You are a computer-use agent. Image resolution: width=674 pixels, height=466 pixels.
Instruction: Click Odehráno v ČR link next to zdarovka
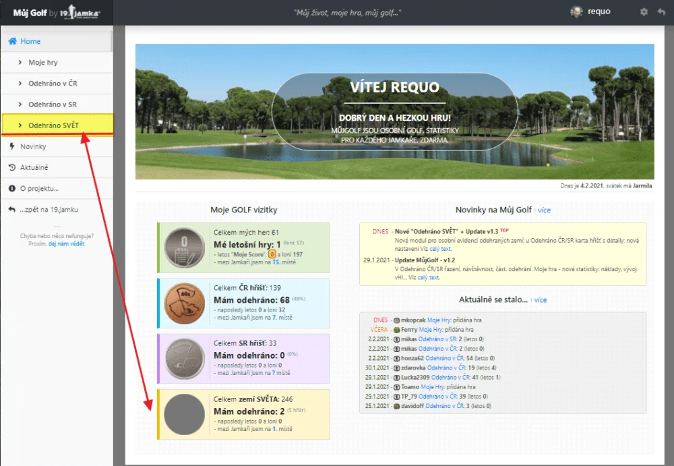pyautogui.click(x=446, y=368)
